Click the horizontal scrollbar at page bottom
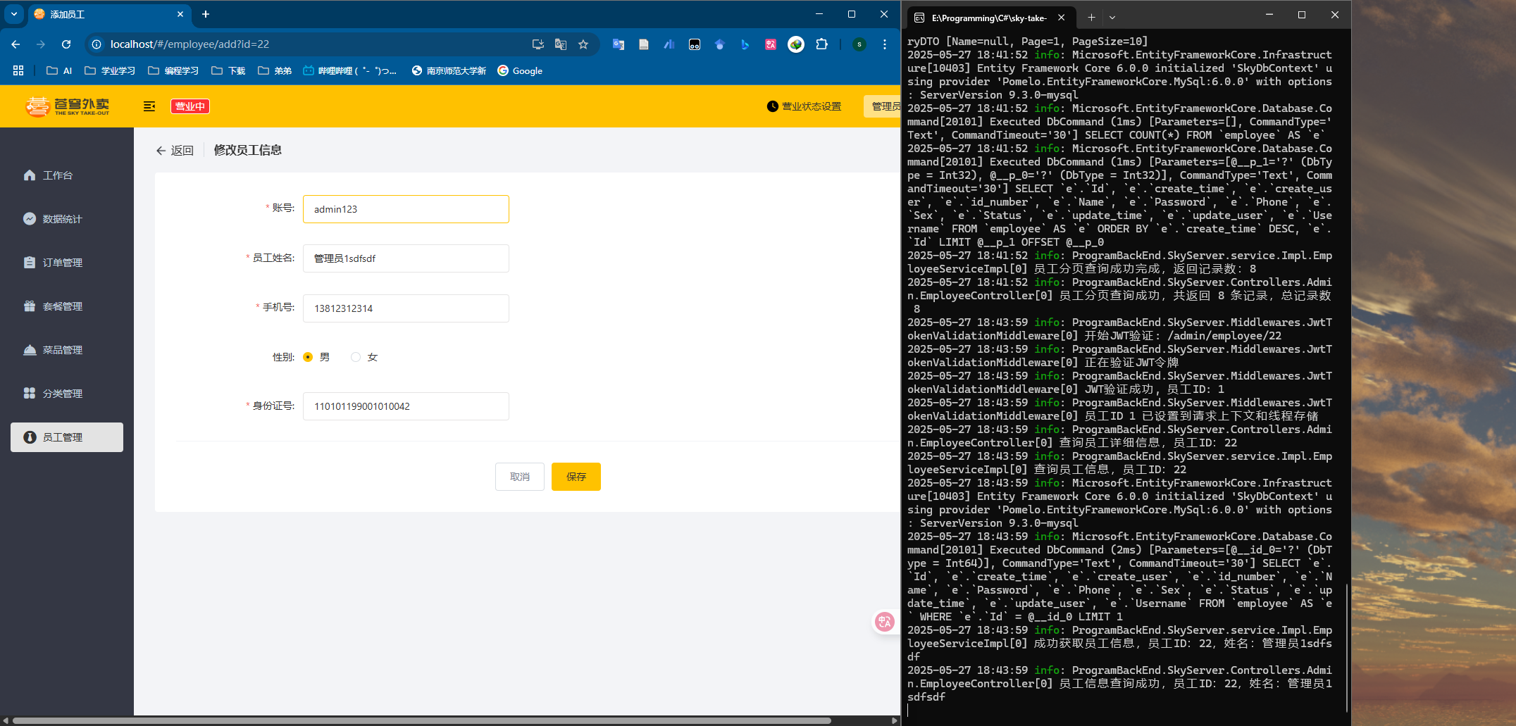Image resolution: width=1516 pixels, height=726 pixels. pyautogui.click(x=423, y=720)
